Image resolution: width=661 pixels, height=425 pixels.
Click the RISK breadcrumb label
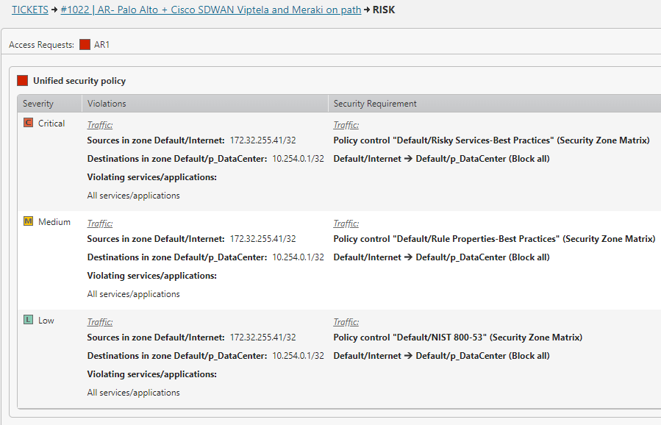[x=384, y=10]
